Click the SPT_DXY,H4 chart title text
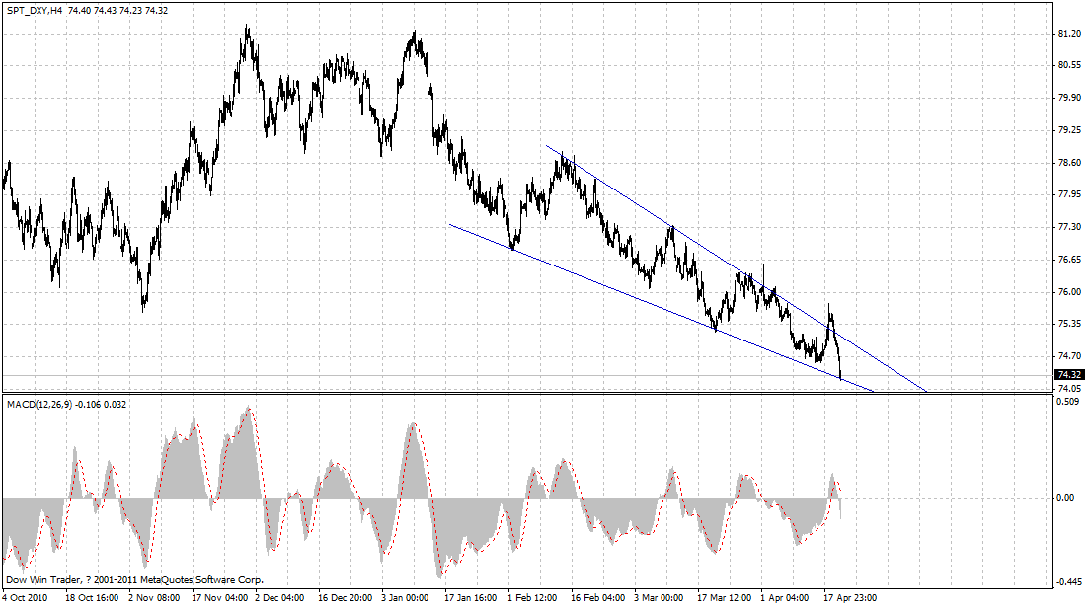Viewport: 1090px width, 605px height. [35, 11]
